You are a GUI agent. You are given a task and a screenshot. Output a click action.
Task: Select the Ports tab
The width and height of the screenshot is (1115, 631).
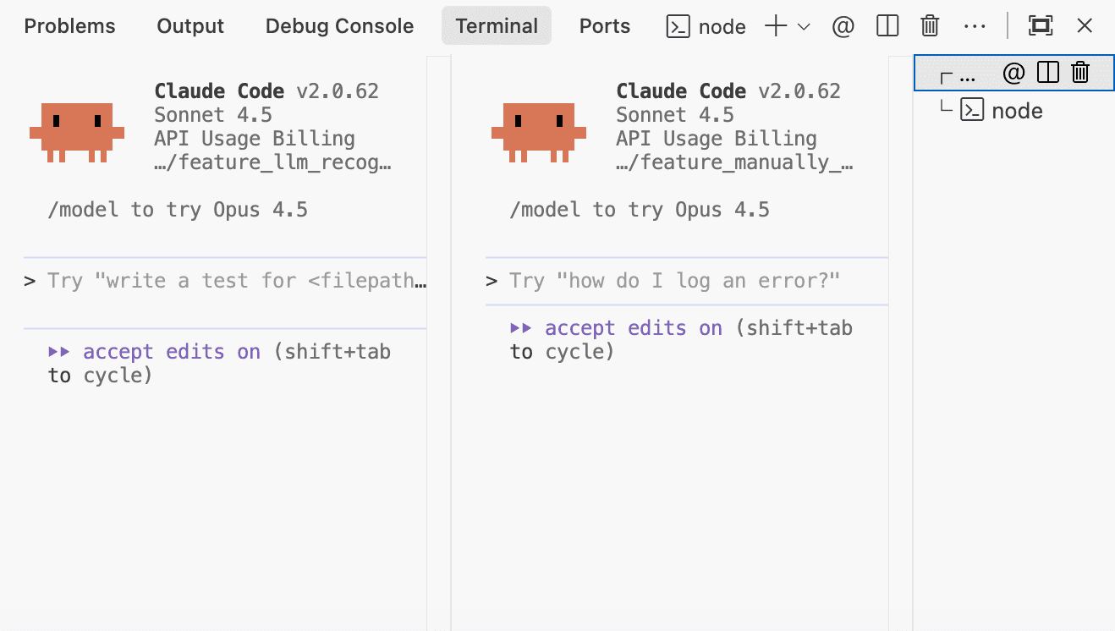coord(604,26)
